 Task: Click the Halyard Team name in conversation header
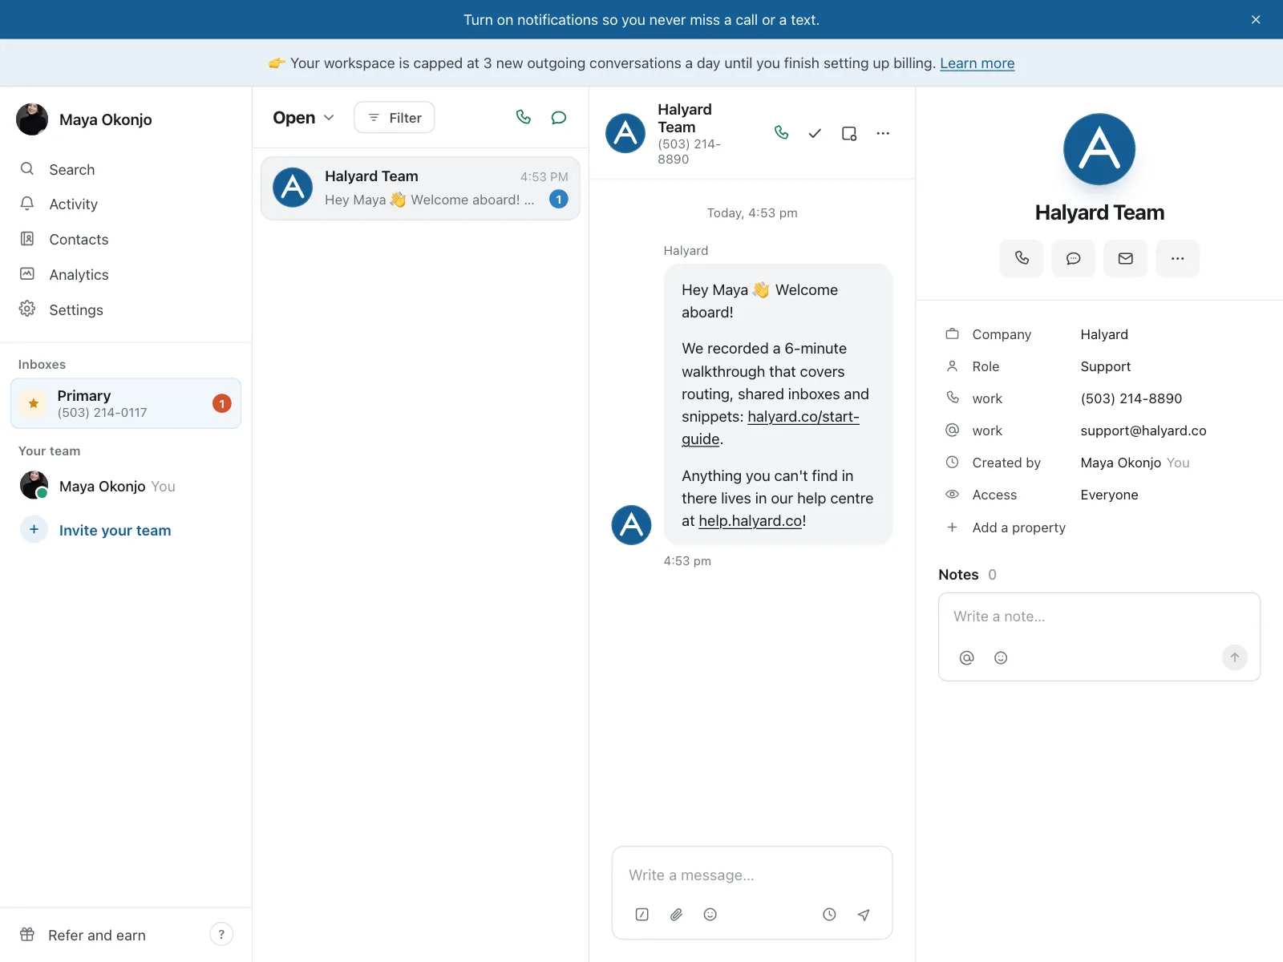685,118
